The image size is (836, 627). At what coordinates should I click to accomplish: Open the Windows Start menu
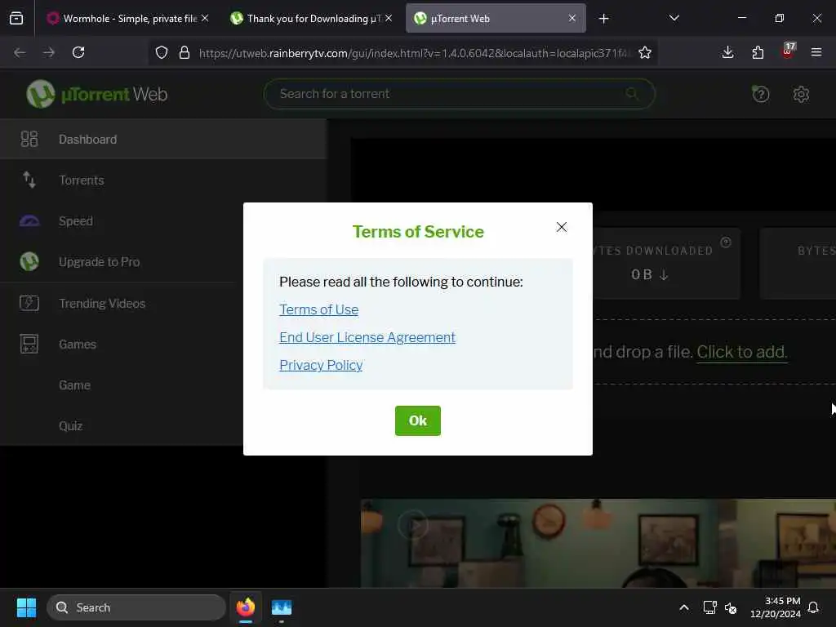click(26, 607)
